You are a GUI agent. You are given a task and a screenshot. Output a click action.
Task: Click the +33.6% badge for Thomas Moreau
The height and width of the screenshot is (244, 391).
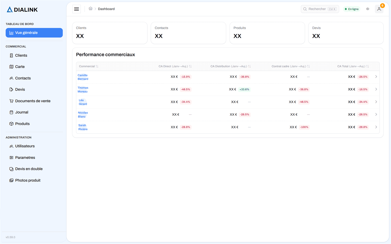[x=244, y=90]
